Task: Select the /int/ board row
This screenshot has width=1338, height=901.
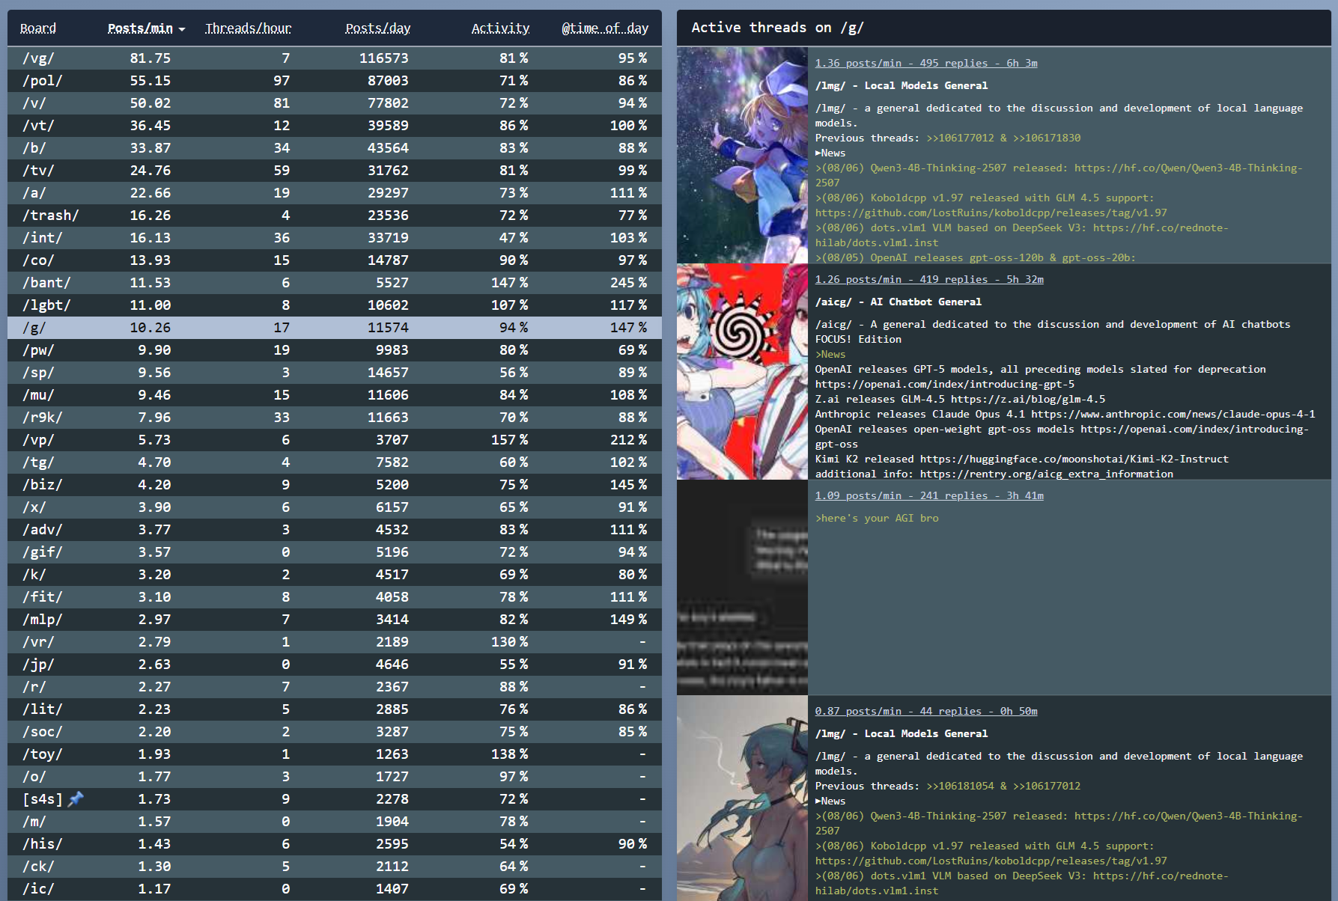Action: [x=335, y=238]
